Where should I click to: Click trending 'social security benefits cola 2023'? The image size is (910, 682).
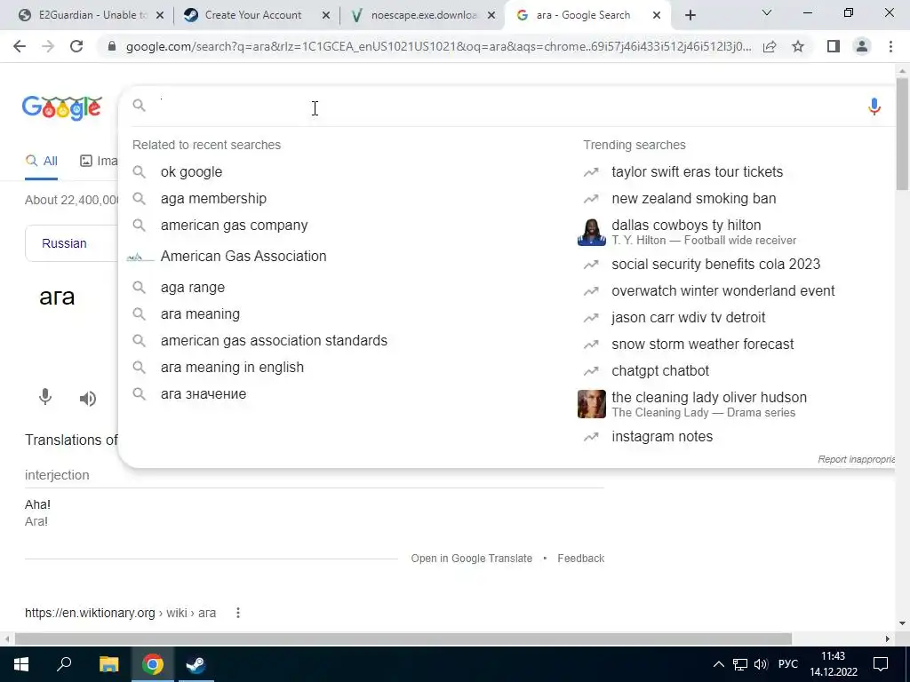715,264
